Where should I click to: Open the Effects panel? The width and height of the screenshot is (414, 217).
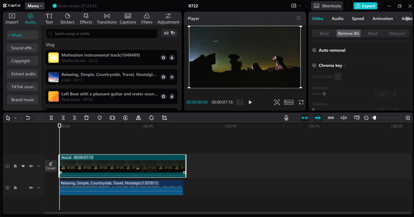click(86, 19)
